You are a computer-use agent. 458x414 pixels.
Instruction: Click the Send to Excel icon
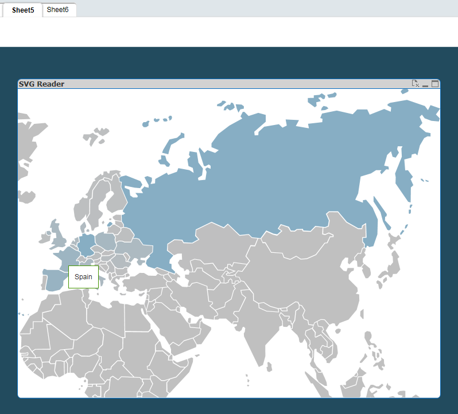416,84
